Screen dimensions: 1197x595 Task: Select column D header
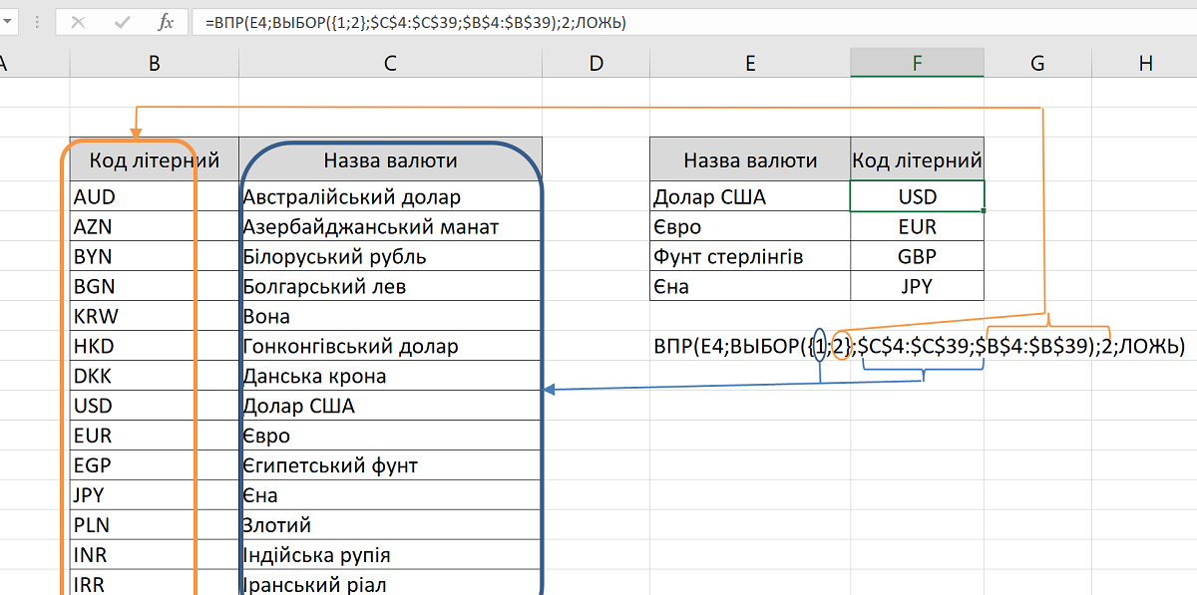[x=597, y=63]
